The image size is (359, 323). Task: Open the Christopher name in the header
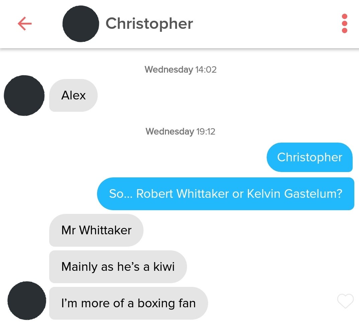pyautogui.click(x=149, y=23)
